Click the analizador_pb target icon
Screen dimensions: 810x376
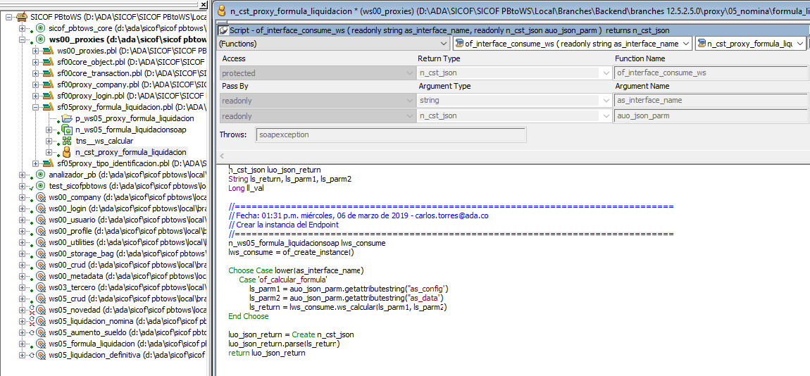[x=40, y=175]
